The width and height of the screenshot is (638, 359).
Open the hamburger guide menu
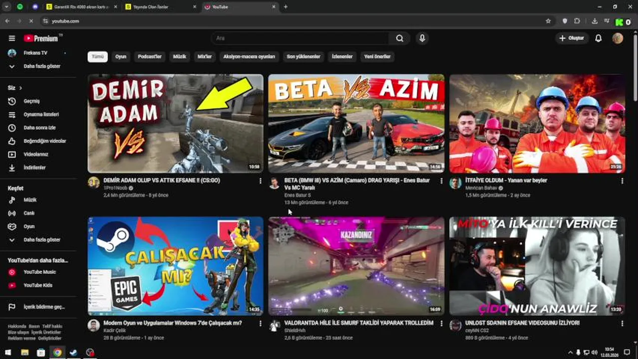tap(12, 38)
